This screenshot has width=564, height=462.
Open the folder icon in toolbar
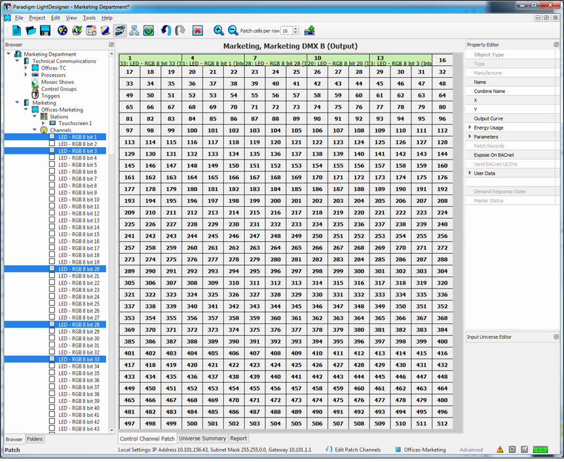31,31
